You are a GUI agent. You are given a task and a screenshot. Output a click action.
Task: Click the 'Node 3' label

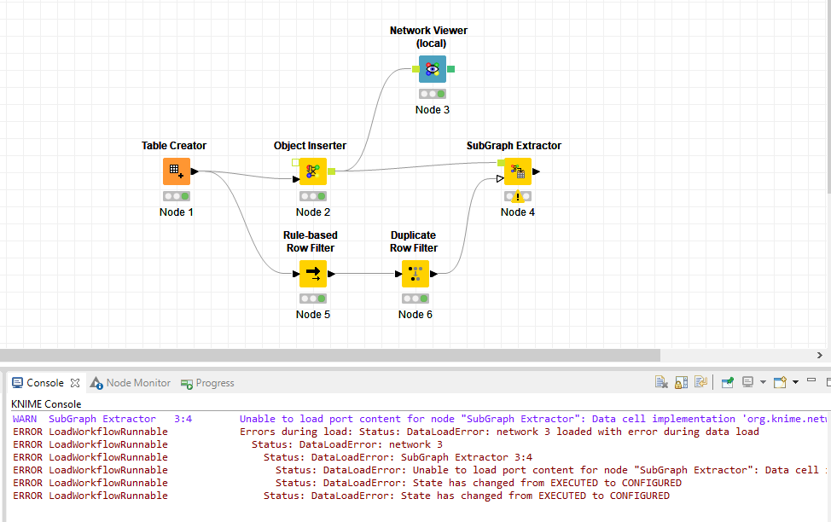click(433, 110)
